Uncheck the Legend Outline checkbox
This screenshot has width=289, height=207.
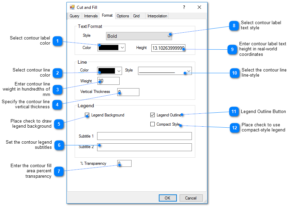click(x=152, y=115)
